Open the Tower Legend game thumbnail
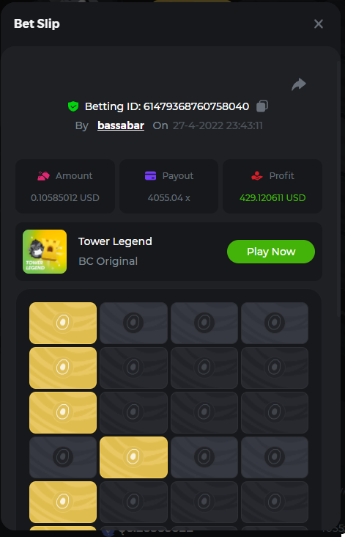Image resolution: width=345 pixels, height=537 pixels. pyautogui.click(x=45, y=252)
